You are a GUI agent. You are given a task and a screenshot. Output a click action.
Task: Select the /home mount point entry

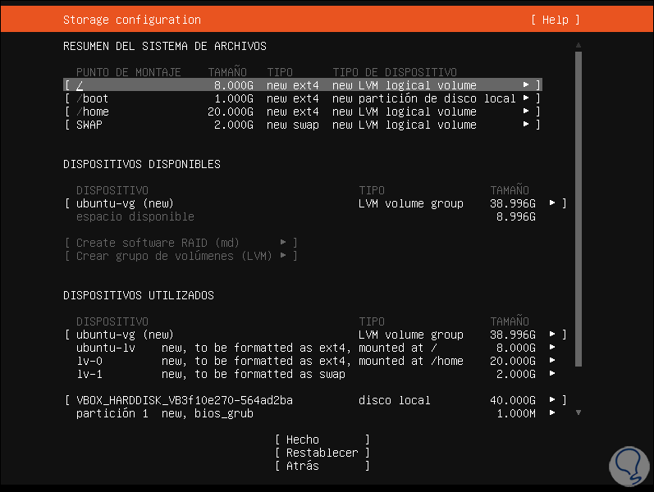coord(92,112)
